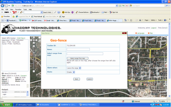Expand the Suggested Sites dropdown

tap(30, 17)
